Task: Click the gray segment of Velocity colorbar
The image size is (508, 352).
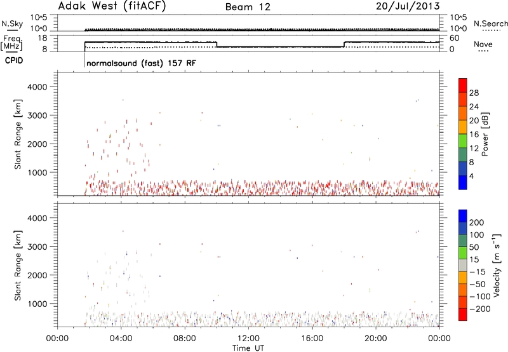Action: [463, 265]
